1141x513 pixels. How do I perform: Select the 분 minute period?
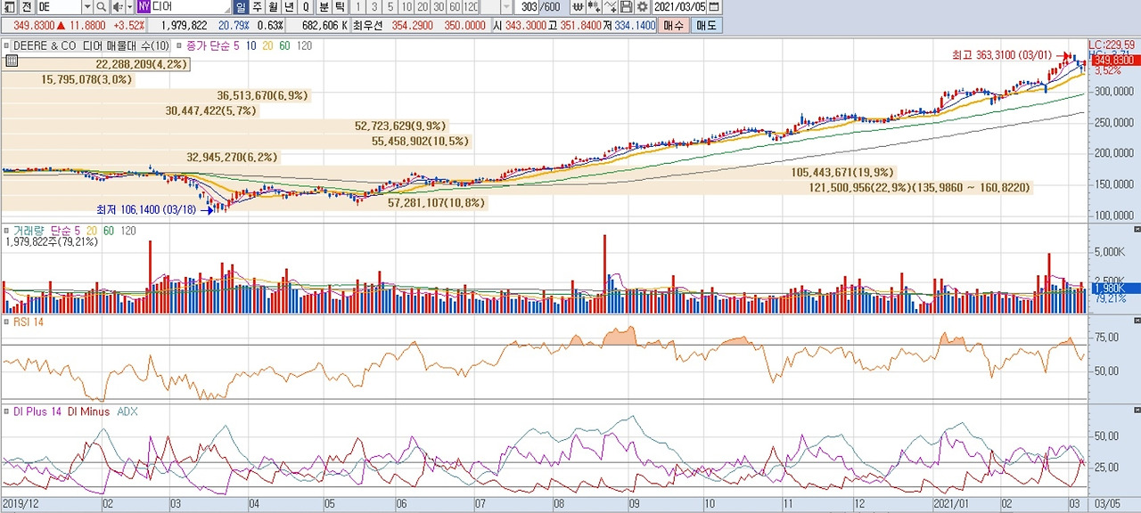(x=324, y=7)
